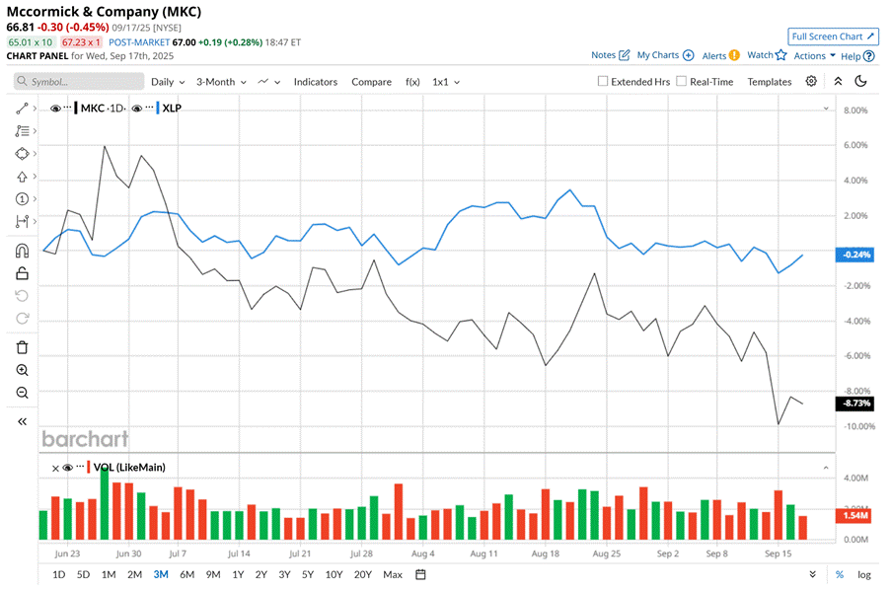
Task: Remove the VOL indicator panel
Action: point(55,469)
